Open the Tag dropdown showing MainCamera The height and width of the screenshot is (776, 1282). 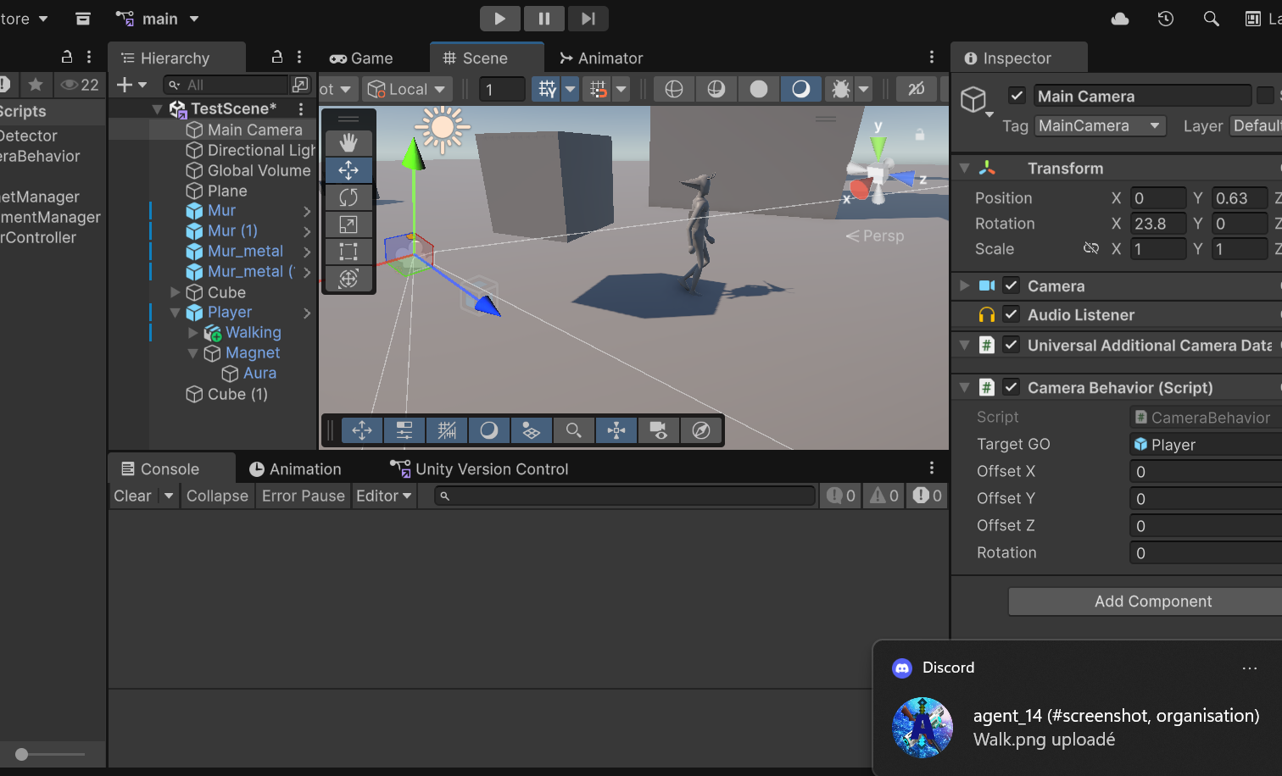click(x=1100, y=126)
